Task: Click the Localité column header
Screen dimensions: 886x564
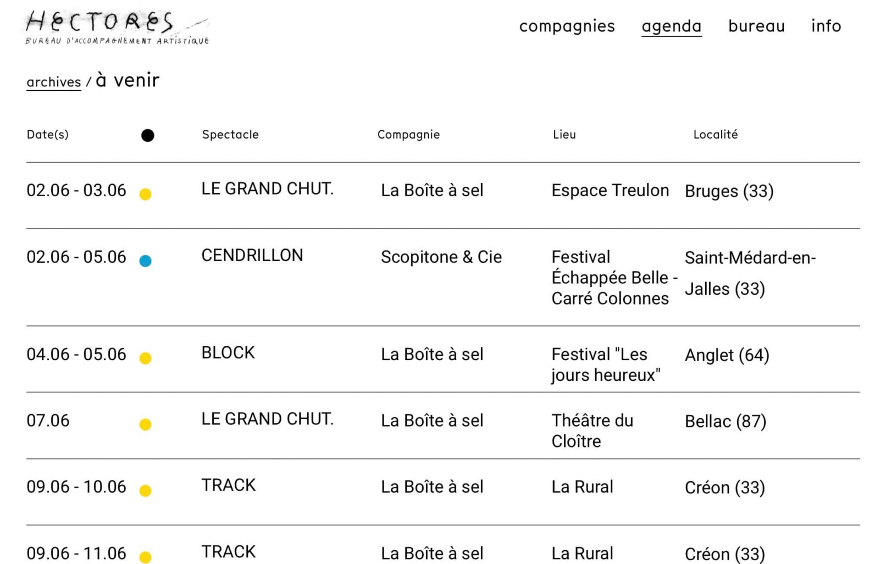Action: tap(715, 135)
